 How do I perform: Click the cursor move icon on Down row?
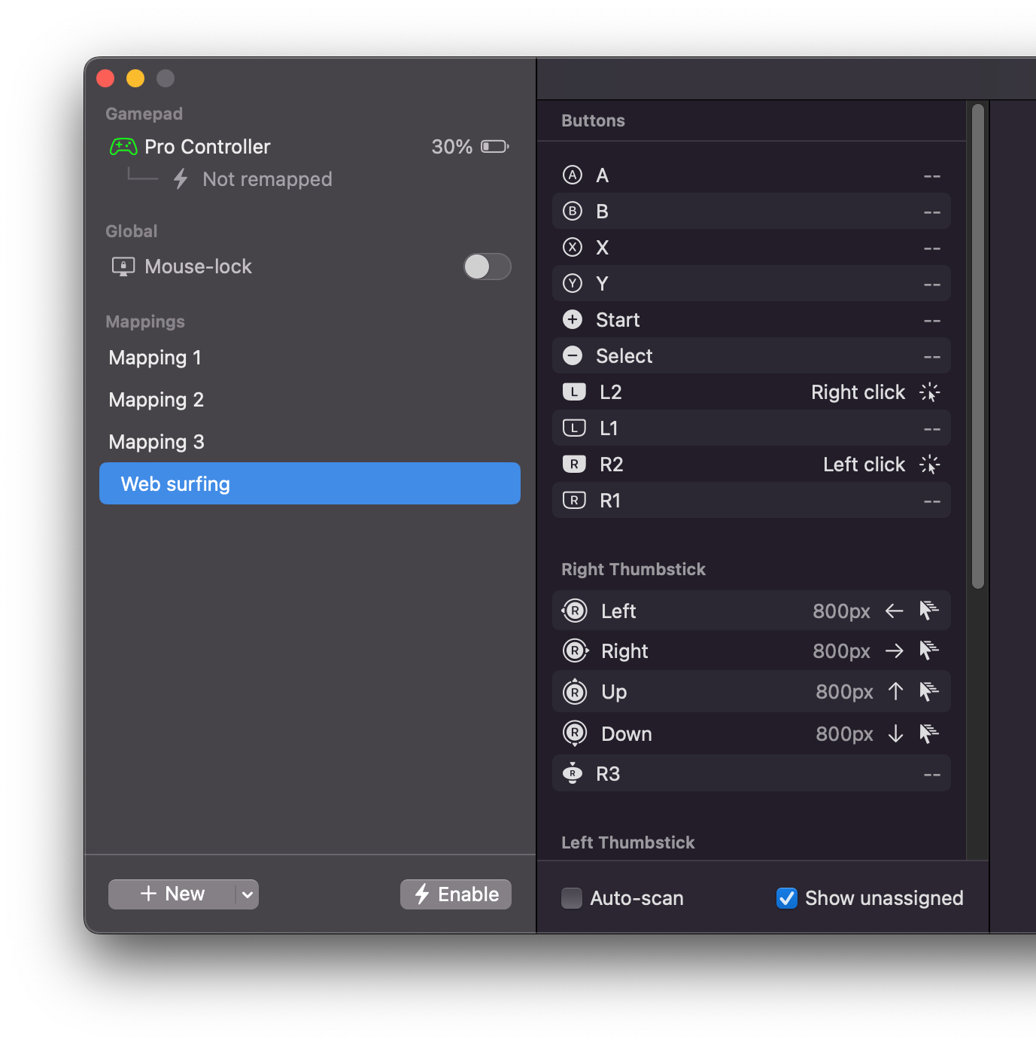[x=929, y=733]
